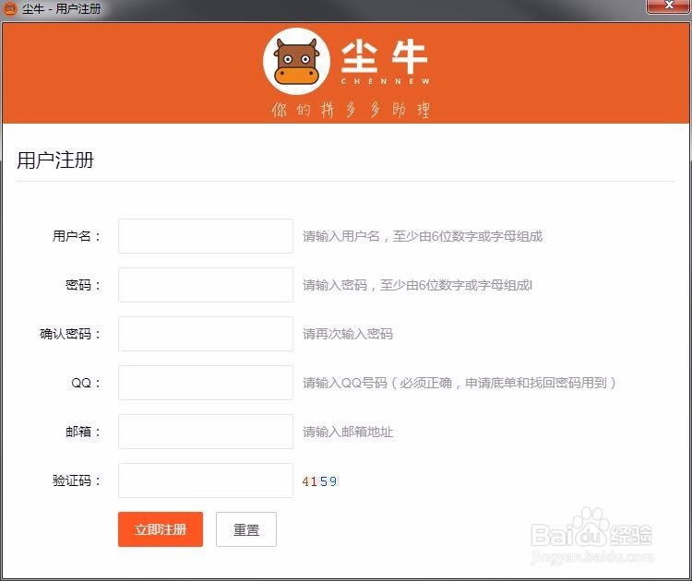Click the password hint 请输入密码，至少由6位数字或字母组成
This screenshot has height=581, width=692.
click(417, 285)
